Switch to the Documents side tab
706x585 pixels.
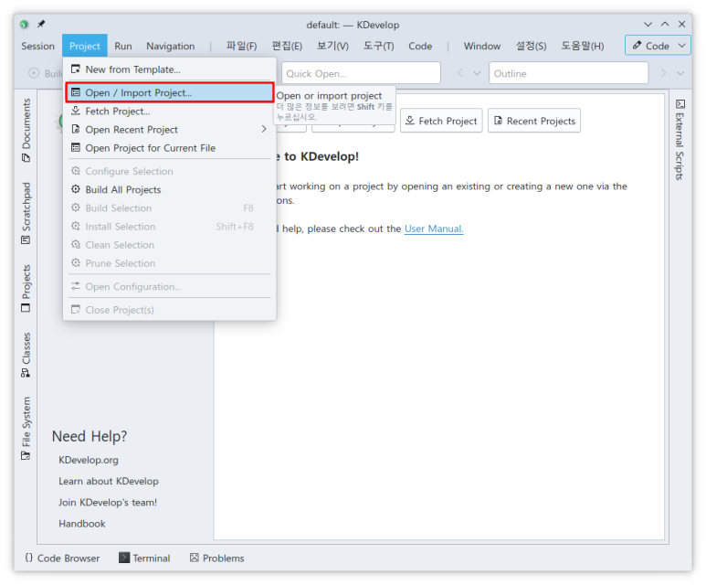(x=26, y=130)
